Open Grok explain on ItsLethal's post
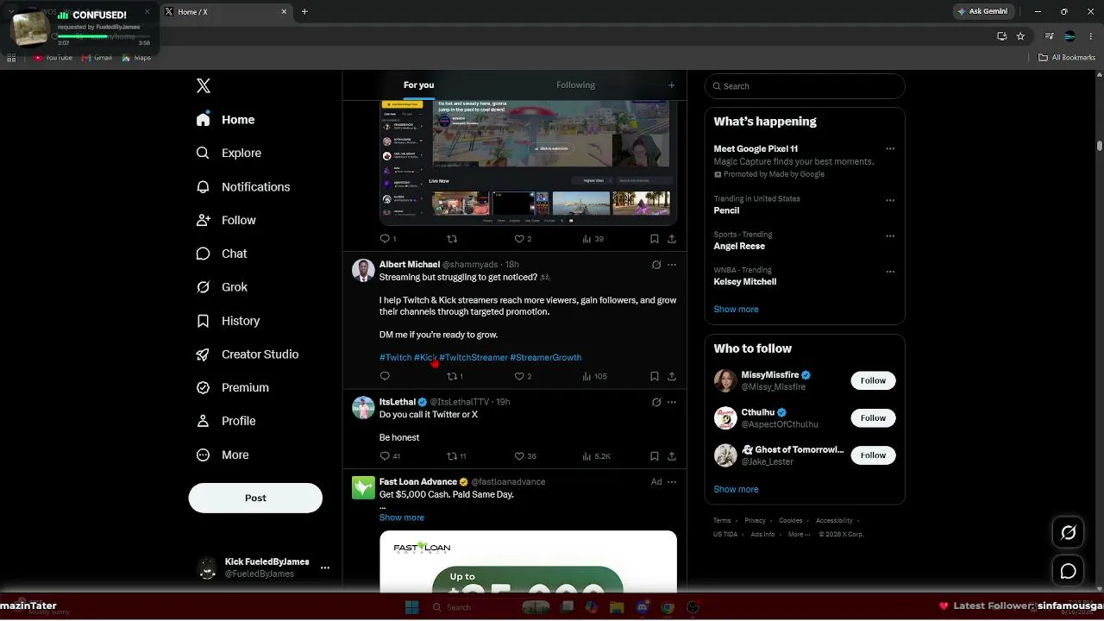 coord(655,402)
